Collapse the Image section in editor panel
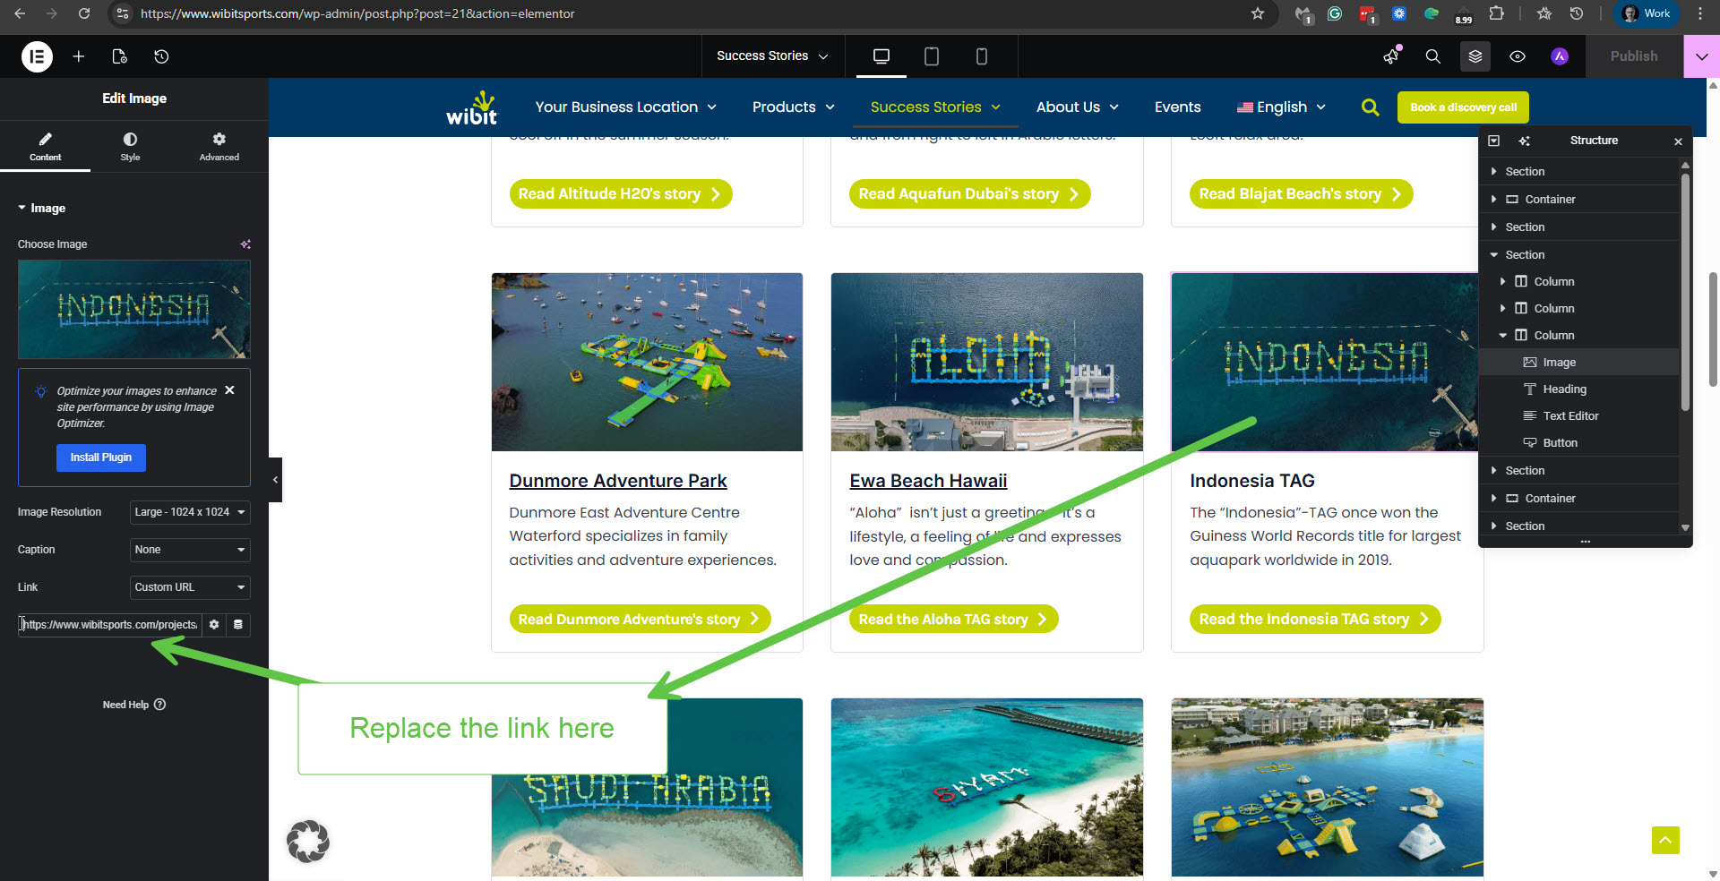This screenshot has width=1720, height=881. click(x=41, y=208)
